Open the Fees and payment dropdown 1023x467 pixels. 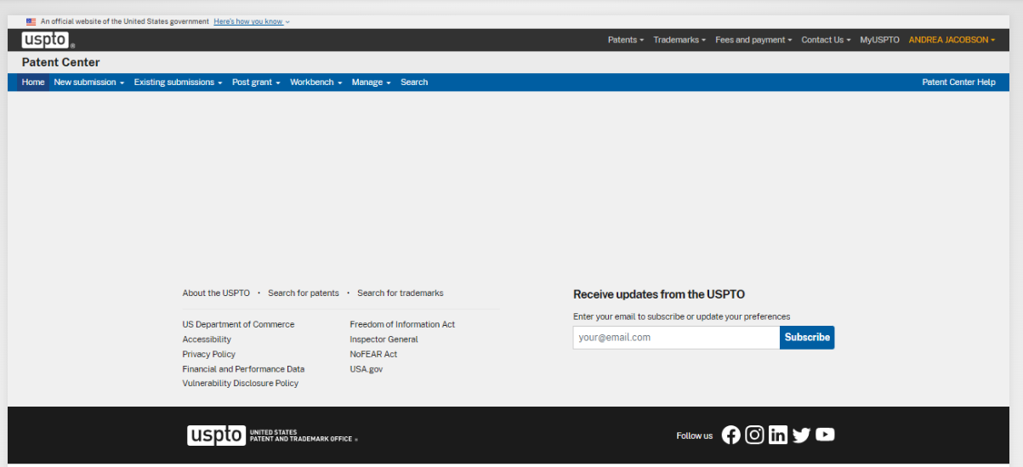753,40
